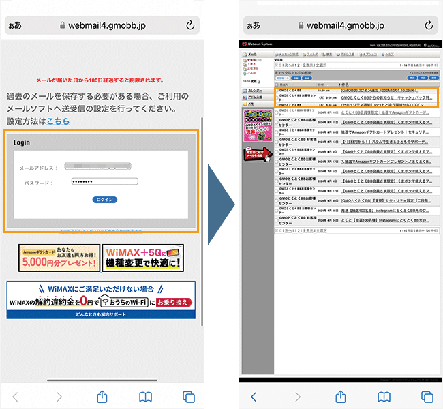Image resolution: width=443 pixels, height=409 pixels.
Task: Click 次へ above the message list
Action: coord(288,65)
